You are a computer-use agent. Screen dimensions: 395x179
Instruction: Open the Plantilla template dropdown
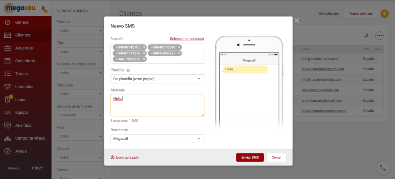[157, 79]
